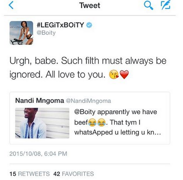Image resolution: width=183 pixels, height=180 pixels.
Task: Tap the back arrow icon
Action: [x=11, y=5]
